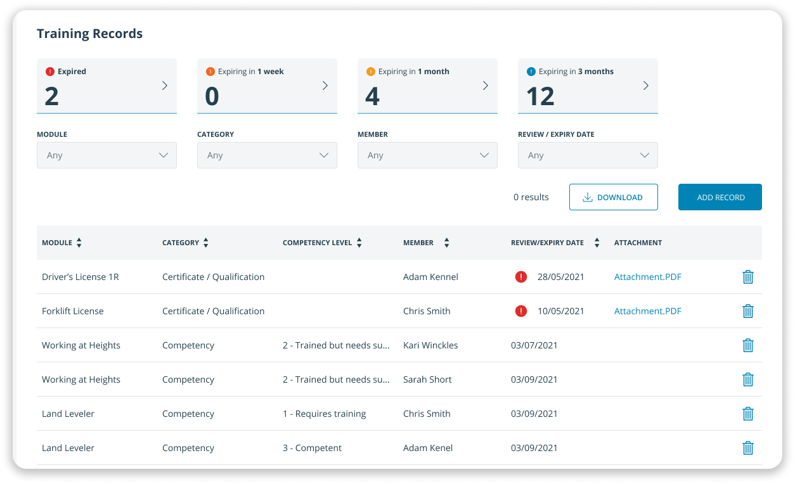
Task: Select the 3 months count 12
Action: (541, 96)
